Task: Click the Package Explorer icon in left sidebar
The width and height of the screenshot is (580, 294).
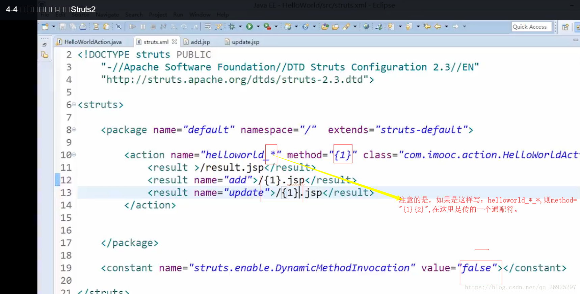Action: click(45, 54)
